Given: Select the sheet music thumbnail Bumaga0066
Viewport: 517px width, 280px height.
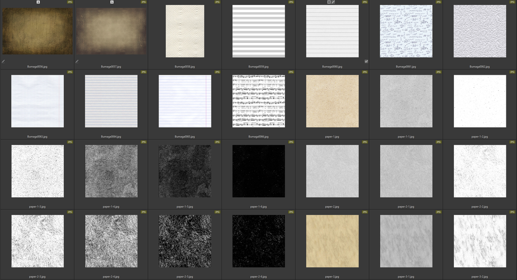Looking at the screenshot, I should 258,101.
